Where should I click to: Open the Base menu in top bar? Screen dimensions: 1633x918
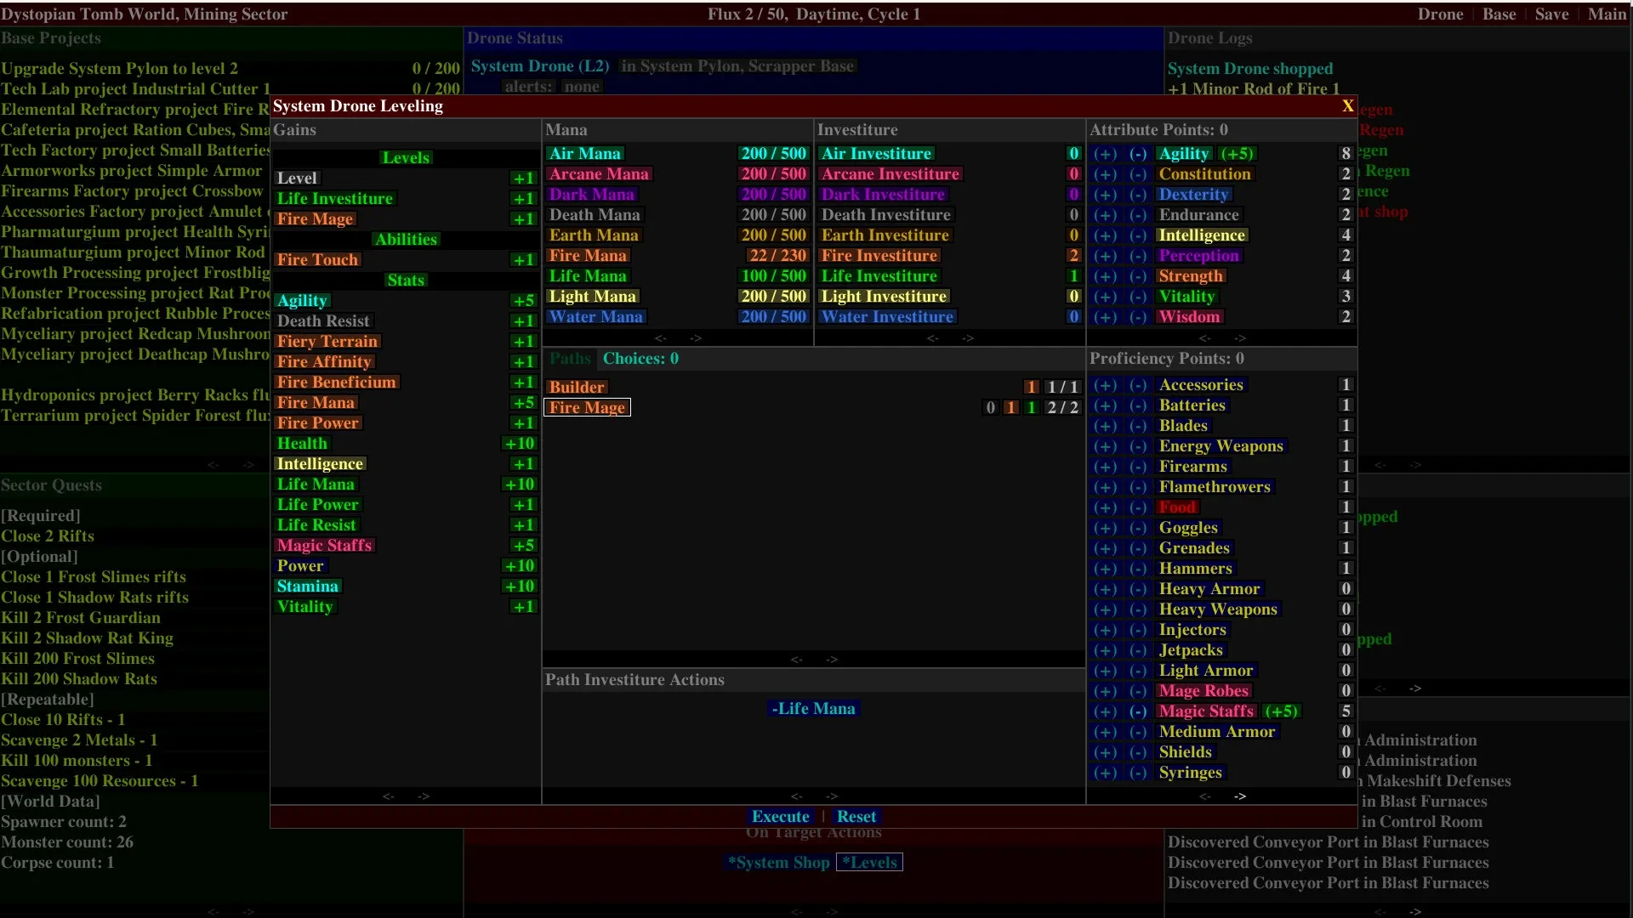point(1499,14)
